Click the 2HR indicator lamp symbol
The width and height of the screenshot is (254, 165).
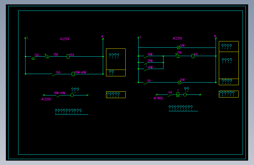179,82
